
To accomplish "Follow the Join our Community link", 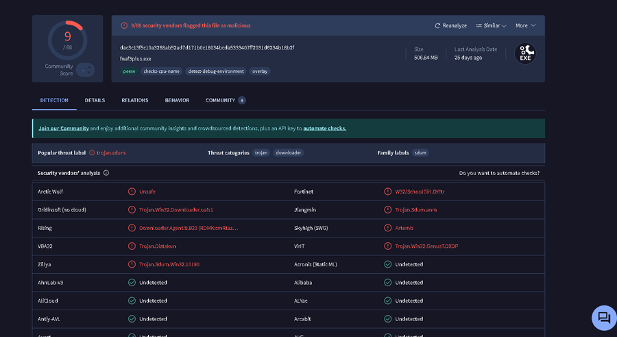I will [64, 128].
